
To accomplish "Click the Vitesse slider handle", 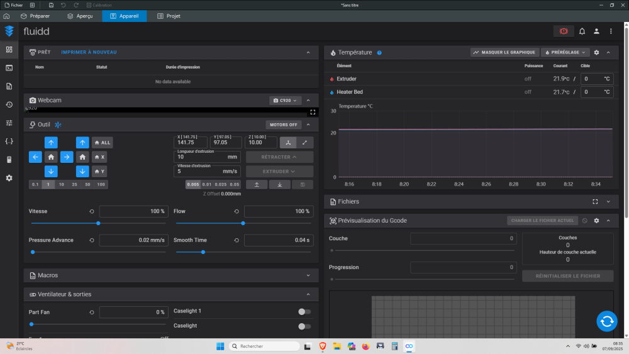I will pyautogui.click(x=98, y=223).
